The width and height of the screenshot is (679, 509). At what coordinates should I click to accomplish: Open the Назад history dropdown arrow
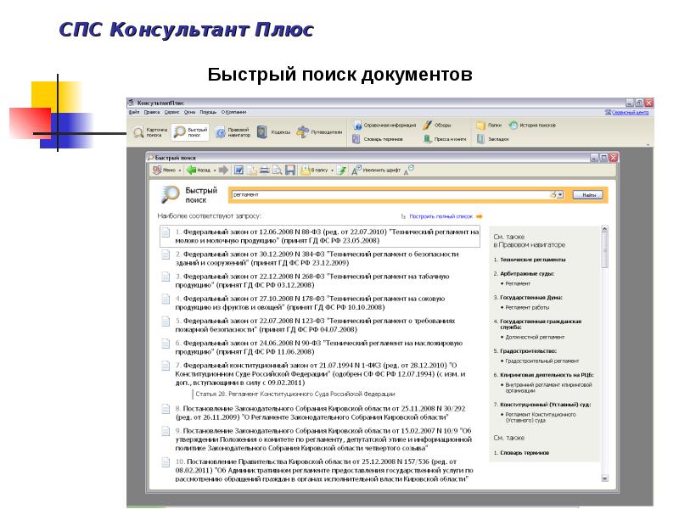pyautogui.click(x=214, y=170)
